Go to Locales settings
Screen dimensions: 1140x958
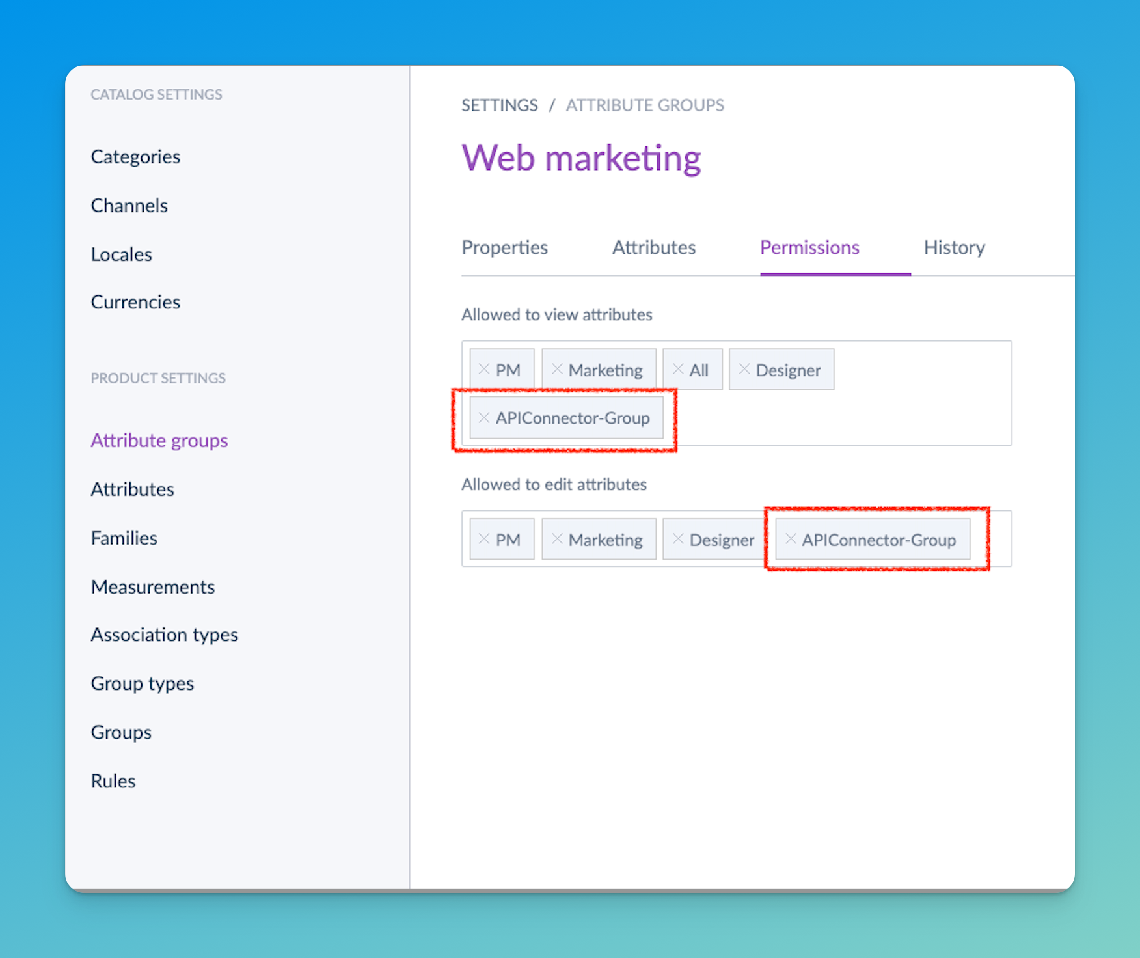[122, 254]
